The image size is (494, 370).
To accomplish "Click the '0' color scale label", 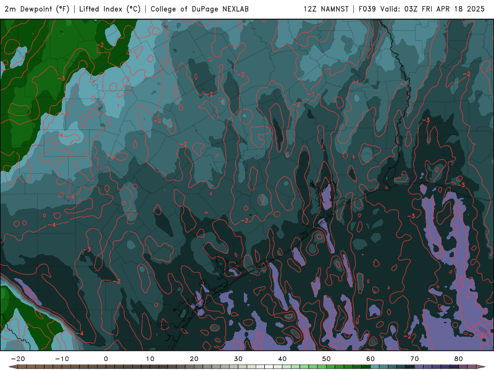I will [106, 359].
